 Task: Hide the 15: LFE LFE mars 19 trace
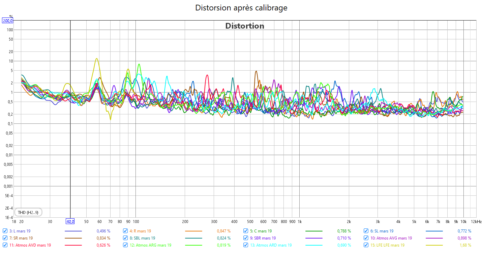click(x=366, y=245)
